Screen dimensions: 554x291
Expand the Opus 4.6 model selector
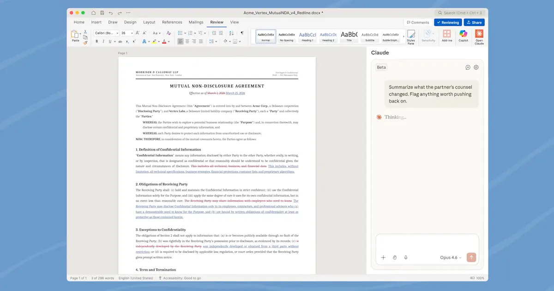point(451,257)
